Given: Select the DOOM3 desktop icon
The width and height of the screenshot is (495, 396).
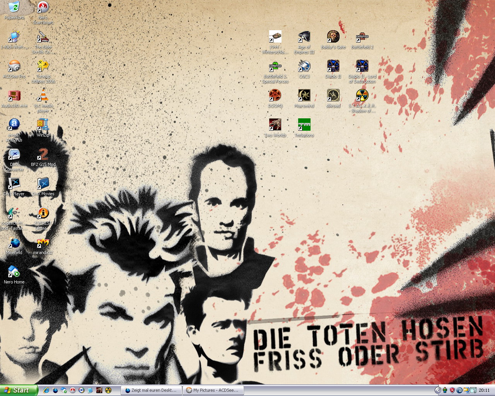Looking at the screenshot, I should [x=275, y=99].
